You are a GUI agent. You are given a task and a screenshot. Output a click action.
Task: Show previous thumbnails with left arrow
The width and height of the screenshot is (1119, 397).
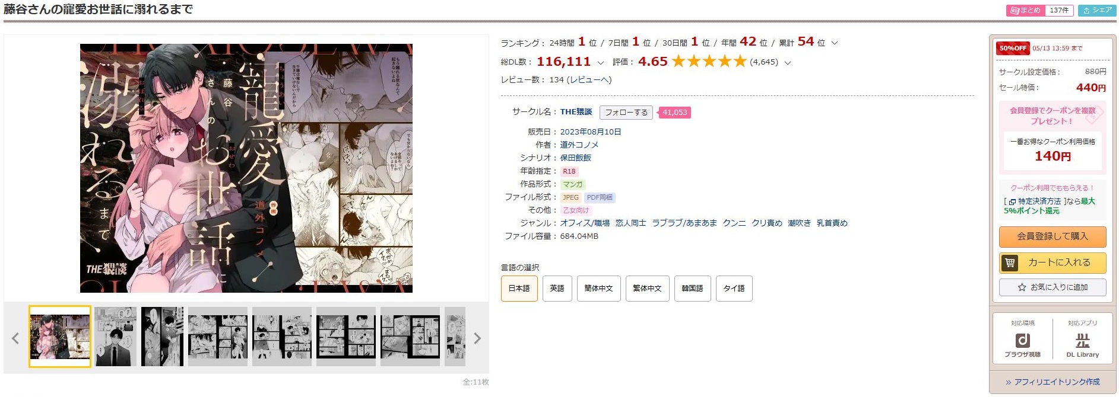[x=15, y=338]
